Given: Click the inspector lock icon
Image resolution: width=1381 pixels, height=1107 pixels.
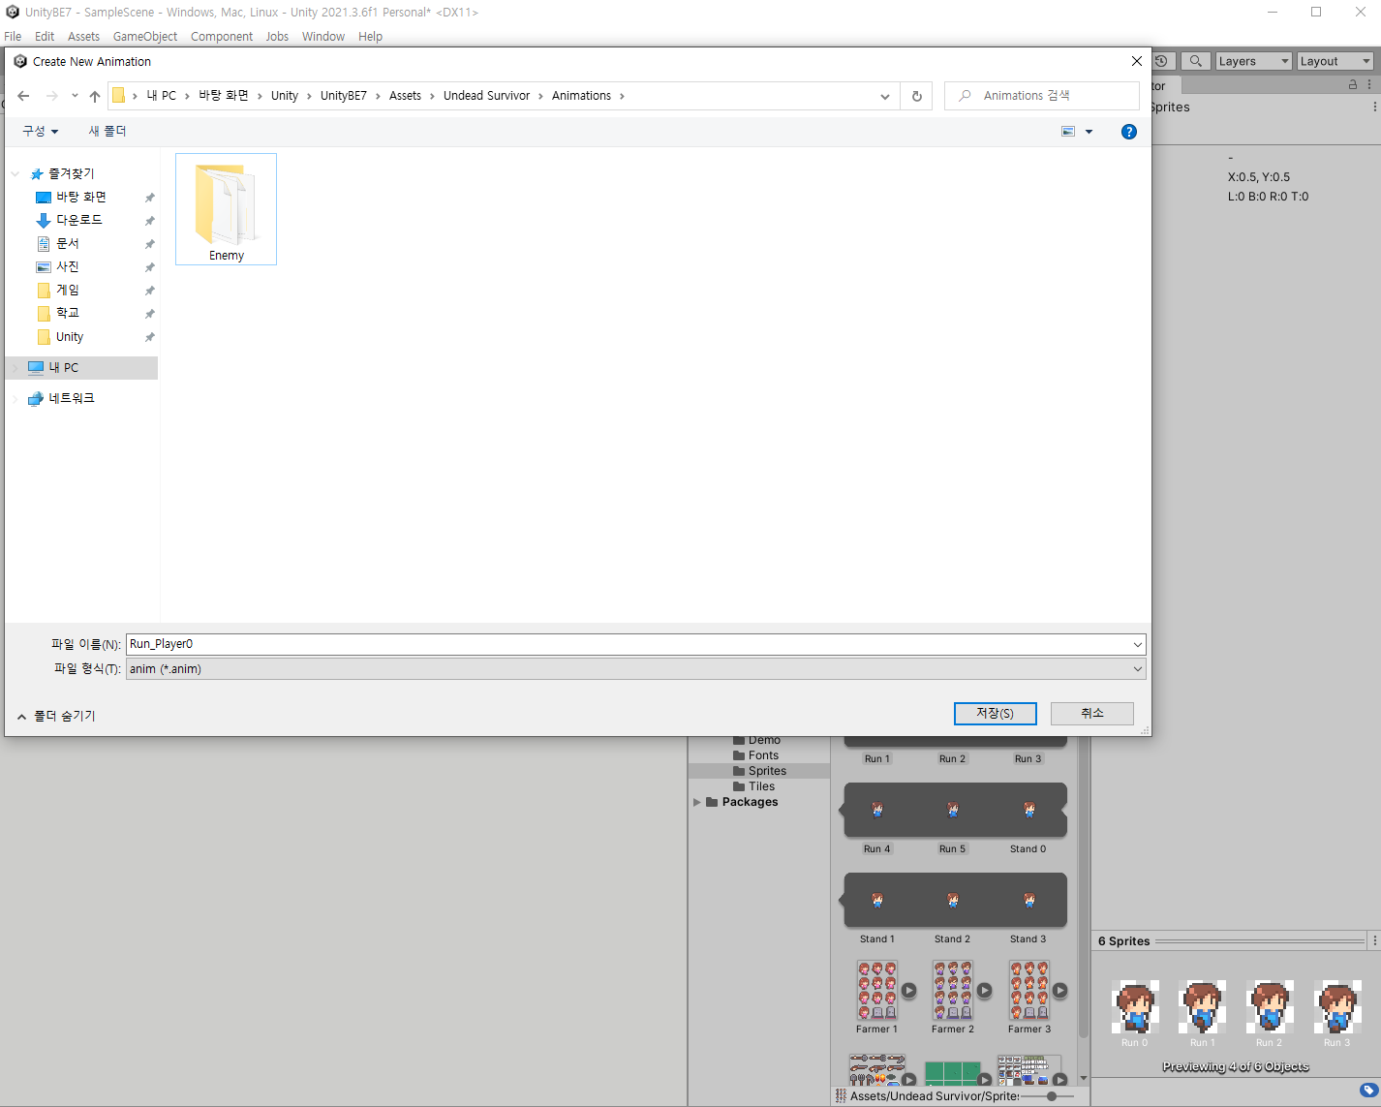Looking at the screenshot, I should pyautogui.click(x=1353, y=85).
